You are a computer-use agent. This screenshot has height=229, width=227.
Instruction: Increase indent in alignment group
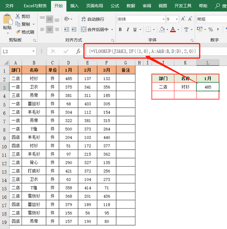[x=74, y=29]
